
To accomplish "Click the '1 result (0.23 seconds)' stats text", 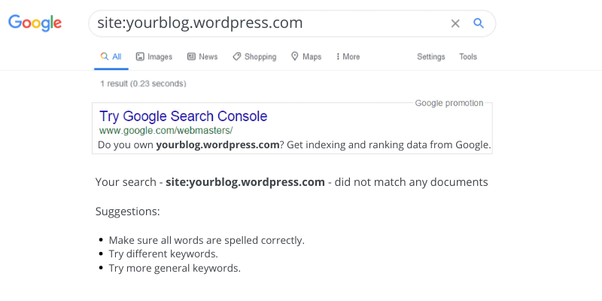I will 143,84.
